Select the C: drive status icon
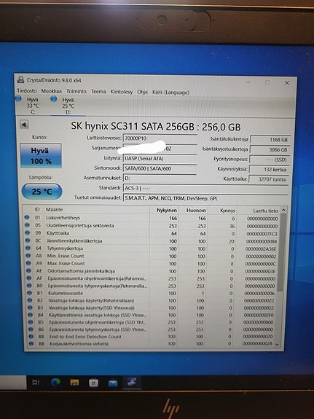This screenshot has width=314, height=419. [x=18, y=99]
